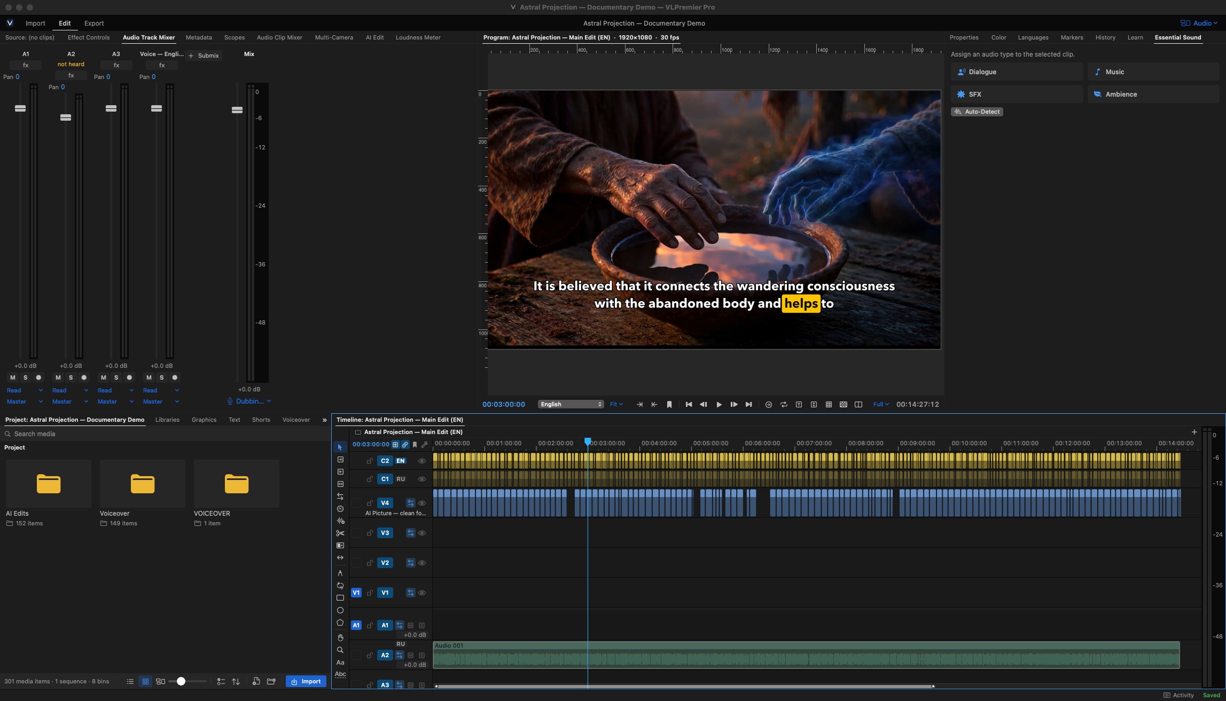Click the new bin folder icon
The height and width of the screenshot is (701, 1226).
271,682
